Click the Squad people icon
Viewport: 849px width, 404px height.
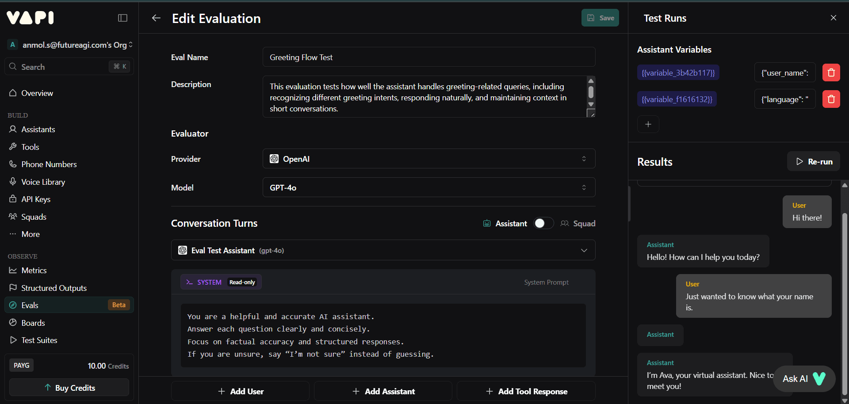[565, 223]
